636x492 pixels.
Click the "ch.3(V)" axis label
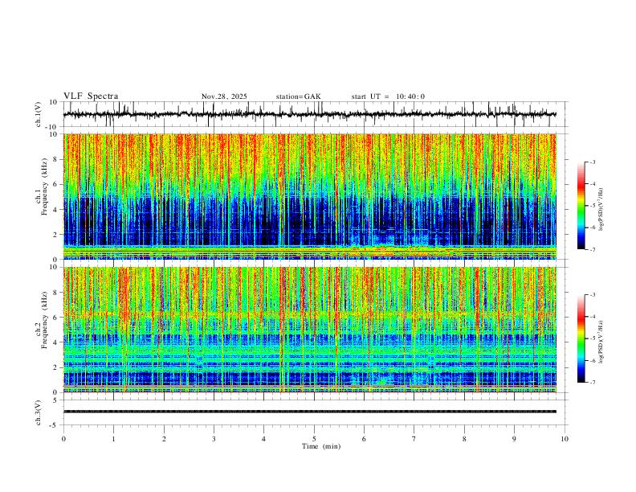[39, 412]
